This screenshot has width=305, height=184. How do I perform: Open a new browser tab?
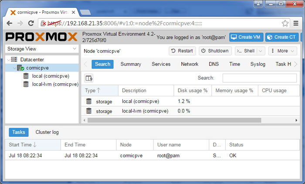85,12
